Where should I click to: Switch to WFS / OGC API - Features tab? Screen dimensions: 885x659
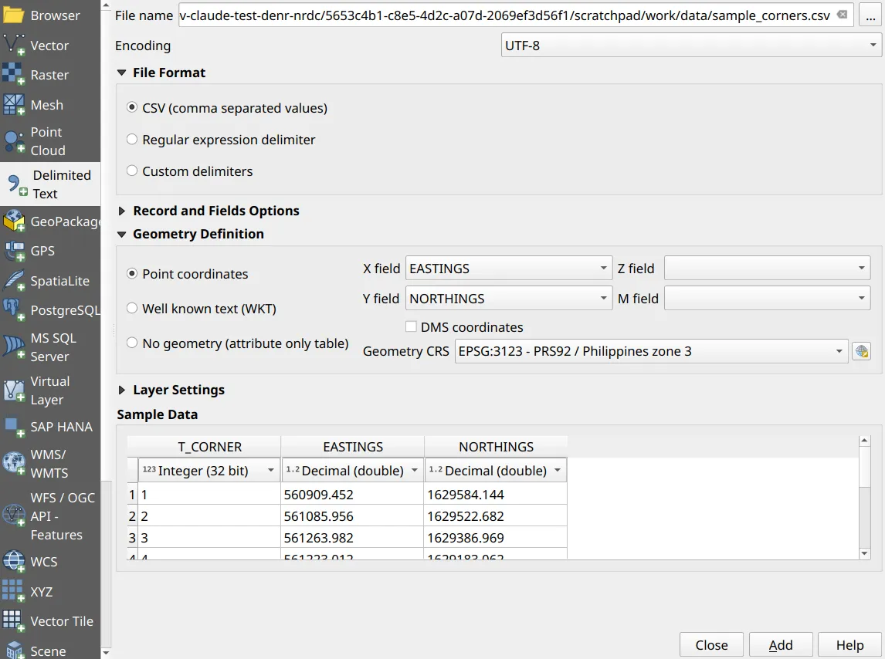pyautogui.click(x=50, y=516)
